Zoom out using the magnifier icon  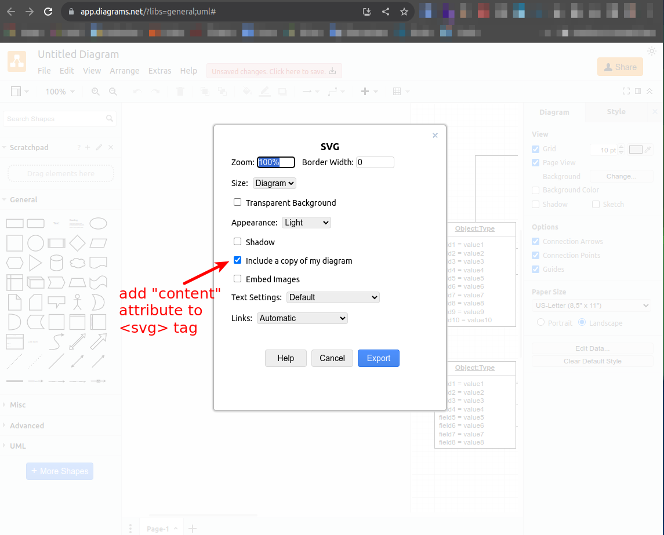click(113, 91)
